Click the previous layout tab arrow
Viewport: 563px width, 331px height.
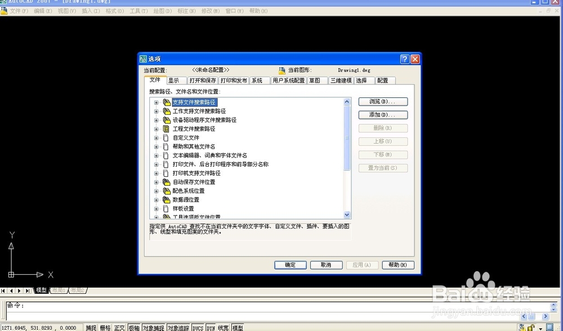click(x=11, y=290)
